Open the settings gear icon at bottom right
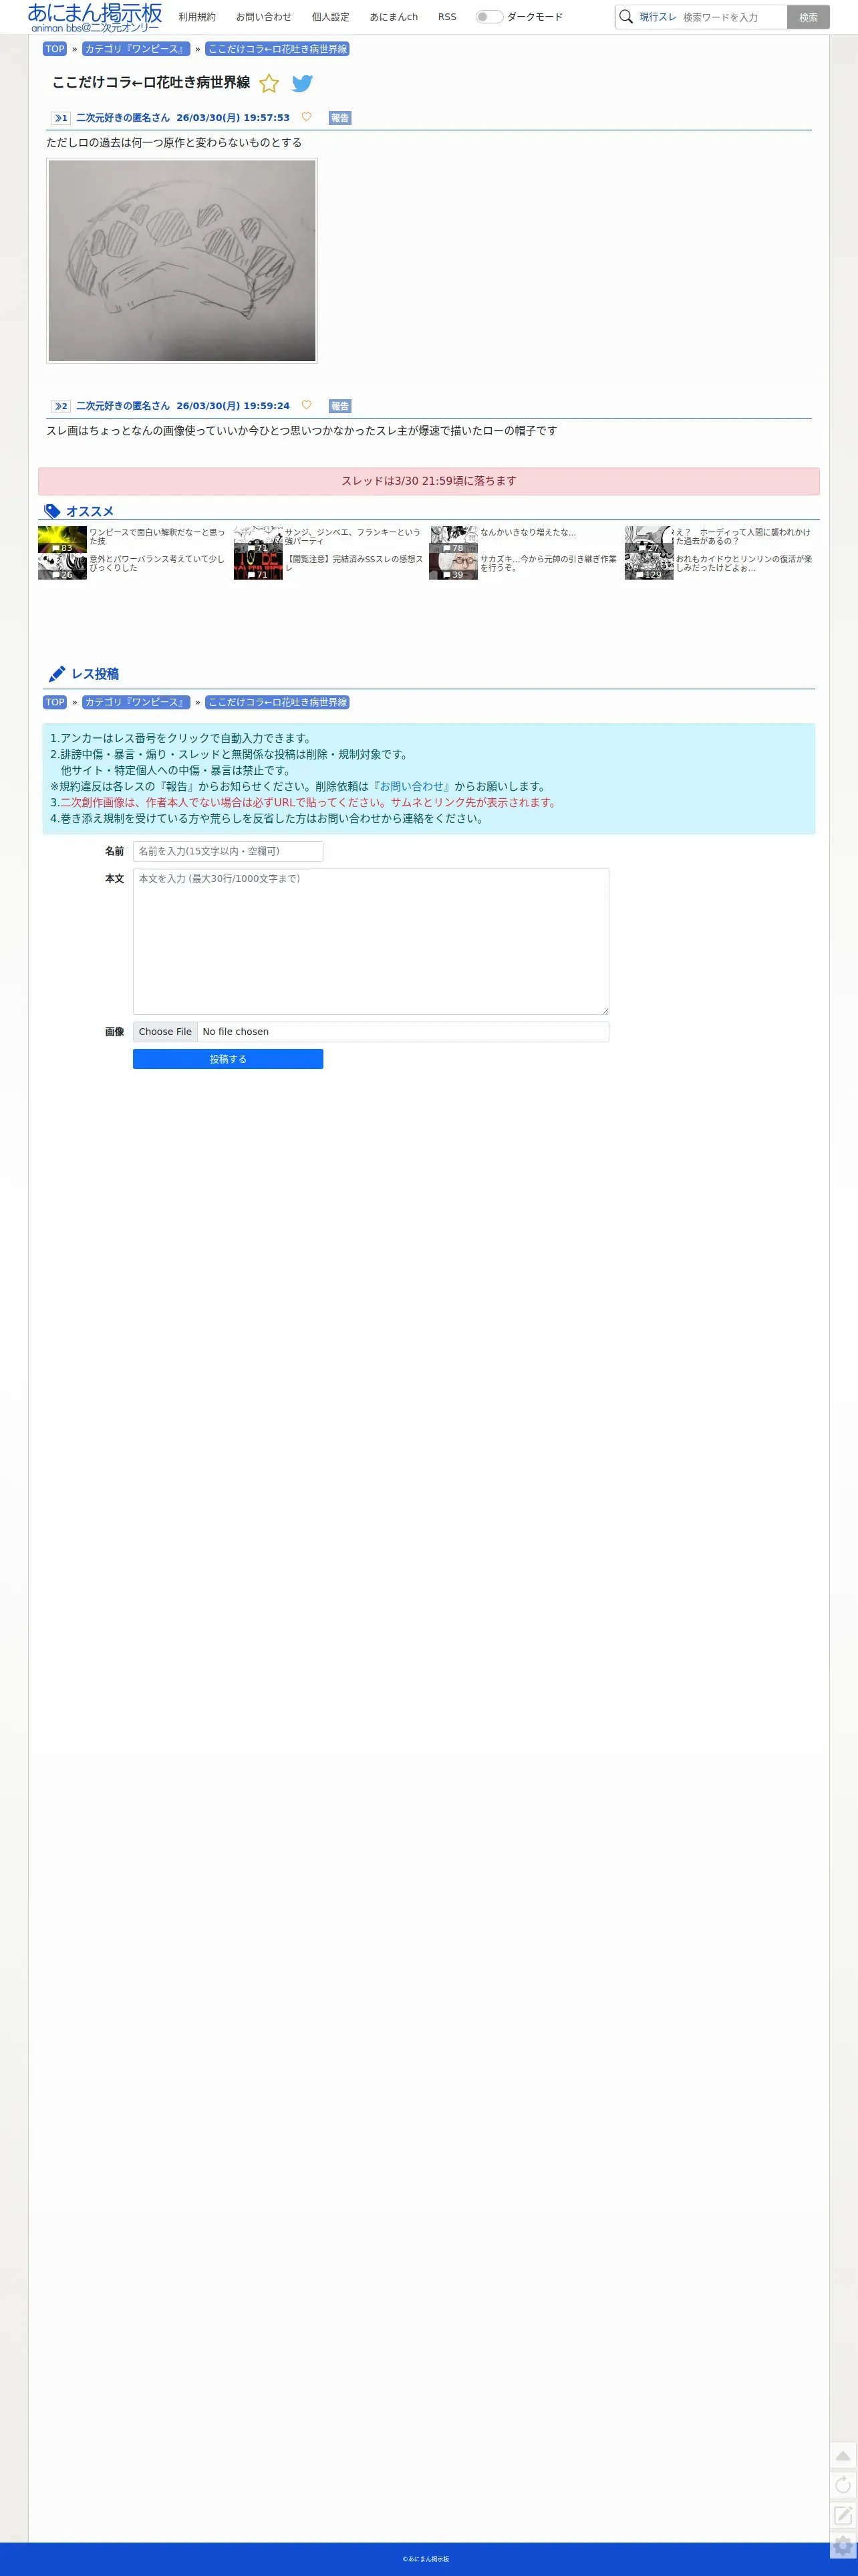Viewport: 858px width, 2576px height. [843, 2546]
